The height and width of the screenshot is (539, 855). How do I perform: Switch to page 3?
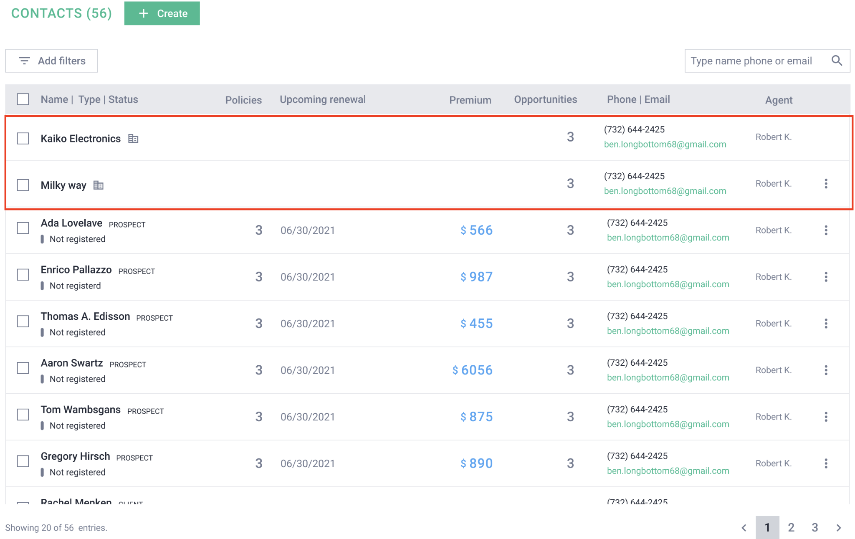pos(815,528)
